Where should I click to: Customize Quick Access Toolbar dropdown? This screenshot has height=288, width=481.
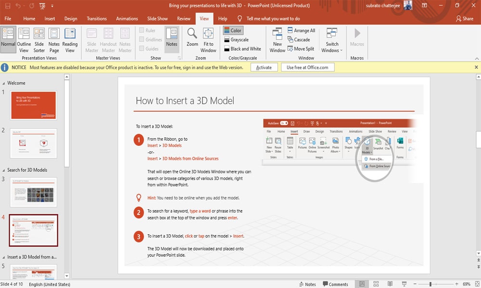coord(52,6)
